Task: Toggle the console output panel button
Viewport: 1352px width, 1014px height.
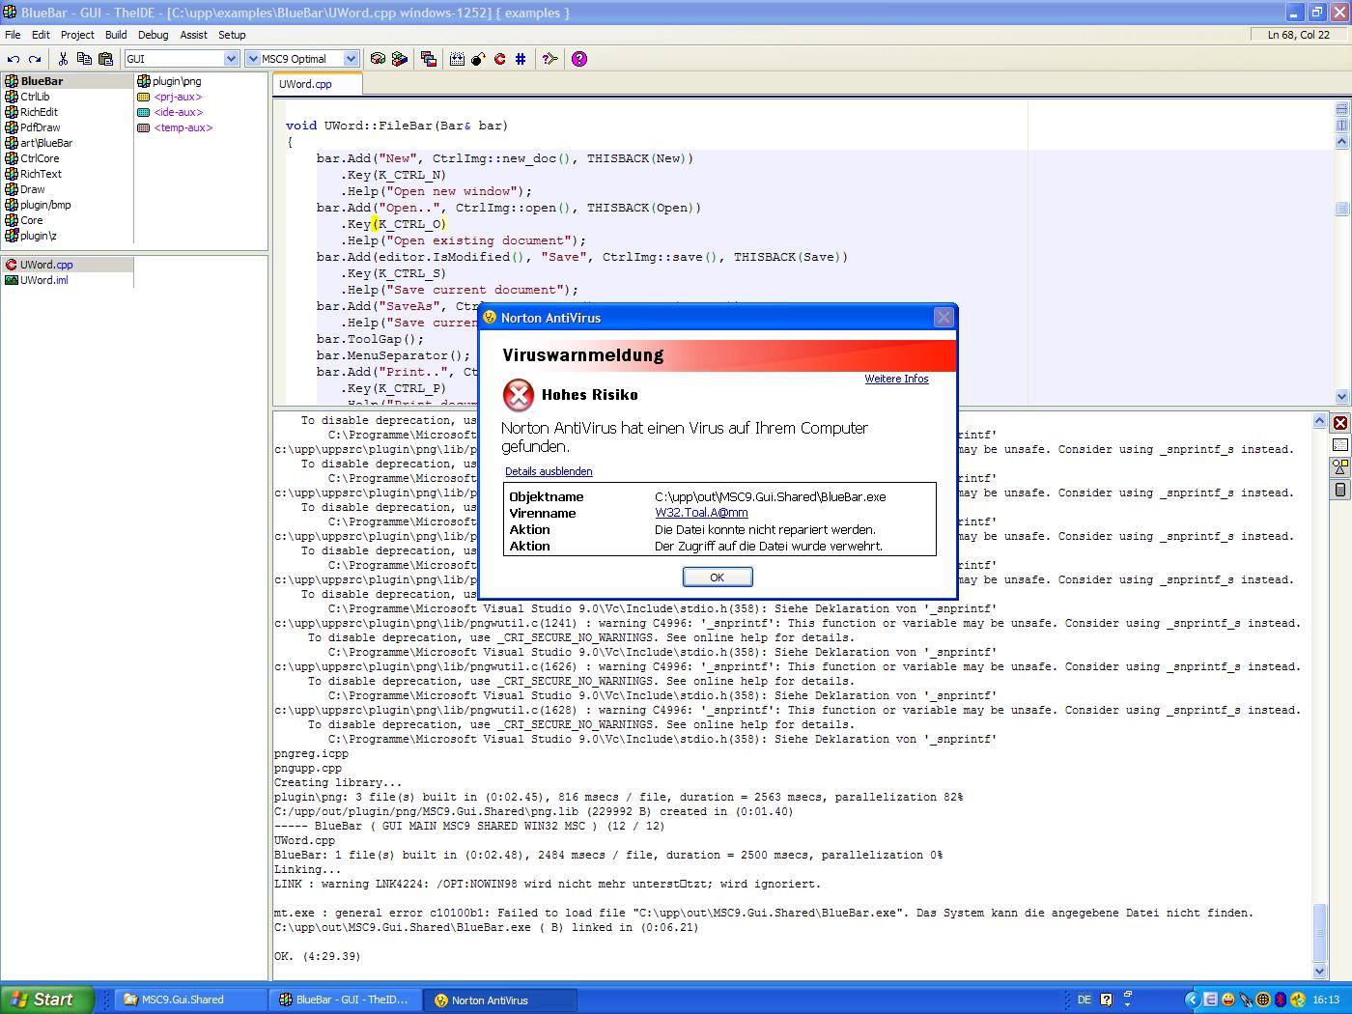Action: pos(1340,445)
